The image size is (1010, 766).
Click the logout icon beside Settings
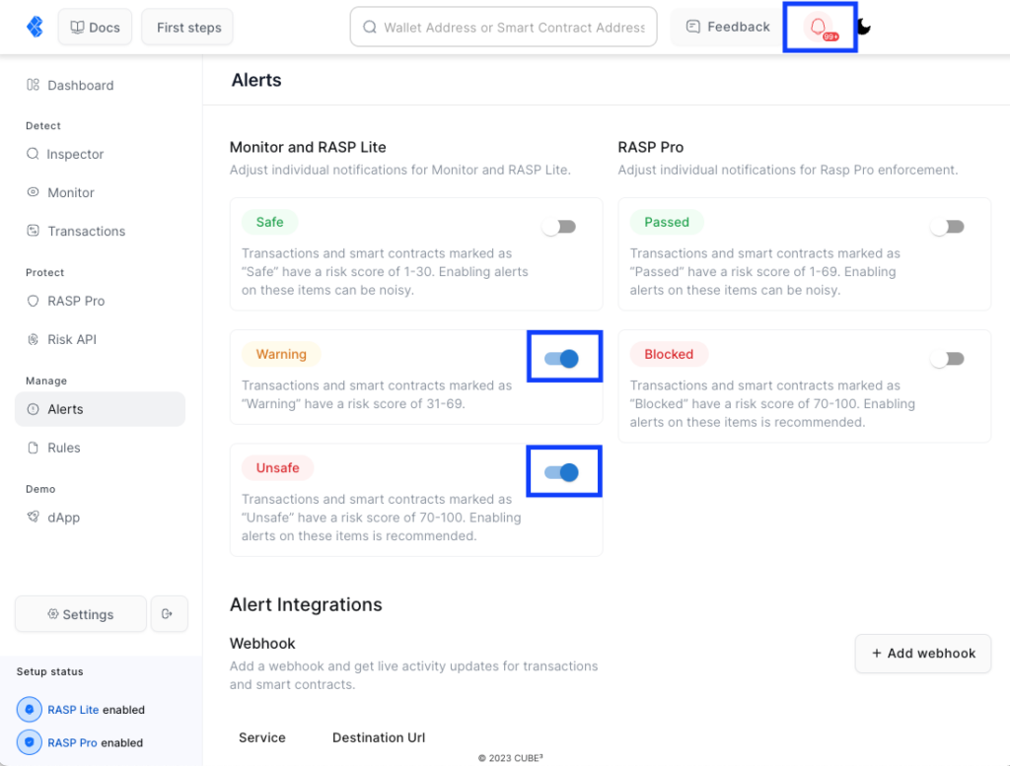point(169,613)
